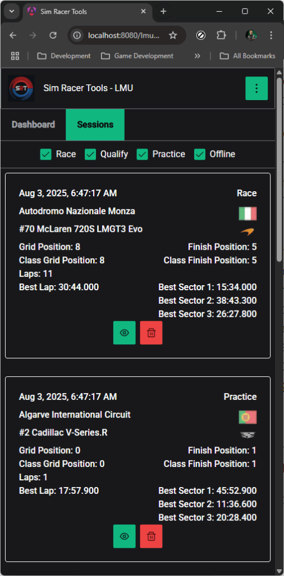The width and height of the screenshot is (284, 576).
Task: Bookmark this page with the star icon
Action: tap(173, 35)
